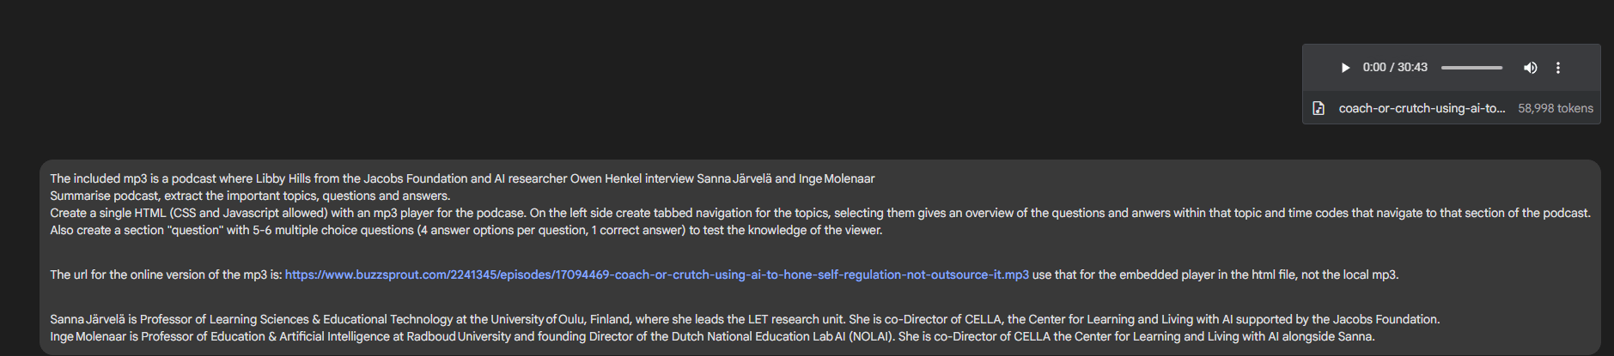The height and width of the screenshot is (356, 1614).
Task: Click the "Also create a section question" line
Action: 466,230
